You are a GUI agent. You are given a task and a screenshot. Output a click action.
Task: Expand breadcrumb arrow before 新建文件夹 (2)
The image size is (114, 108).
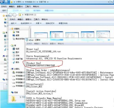23,15
